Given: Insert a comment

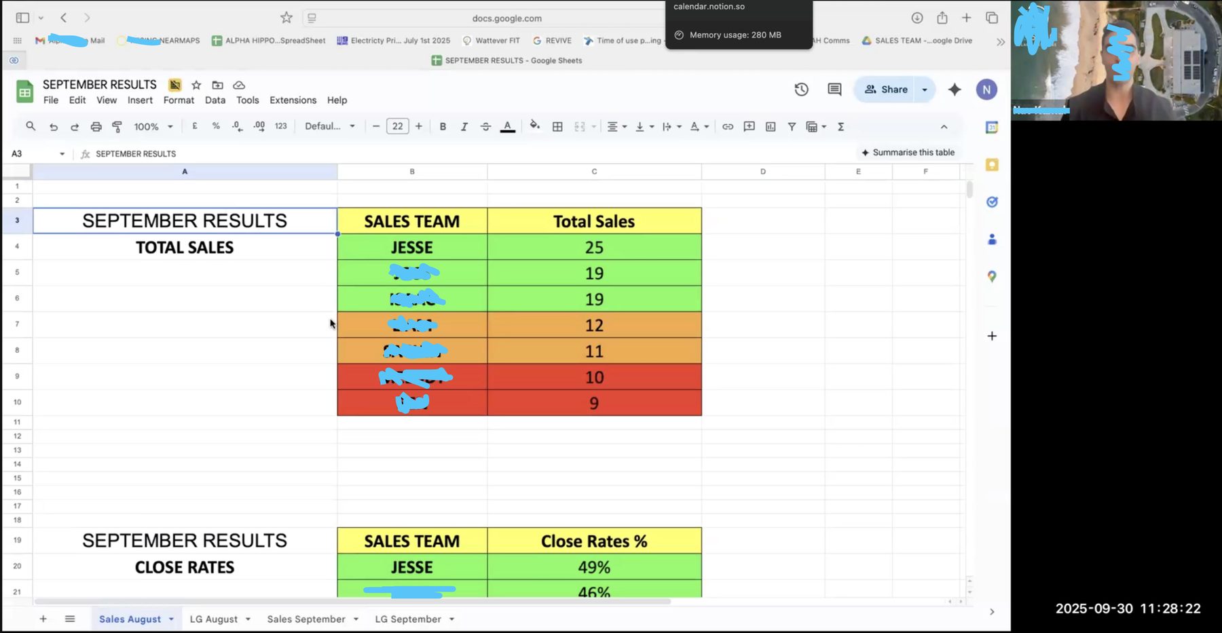Looking at the screenshot, I should tap(749, 127).
